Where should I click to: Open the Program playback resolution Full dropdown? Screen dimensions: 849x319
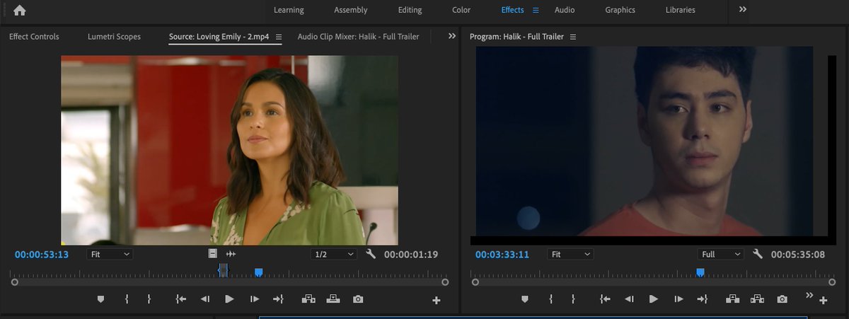click(721, 254)
